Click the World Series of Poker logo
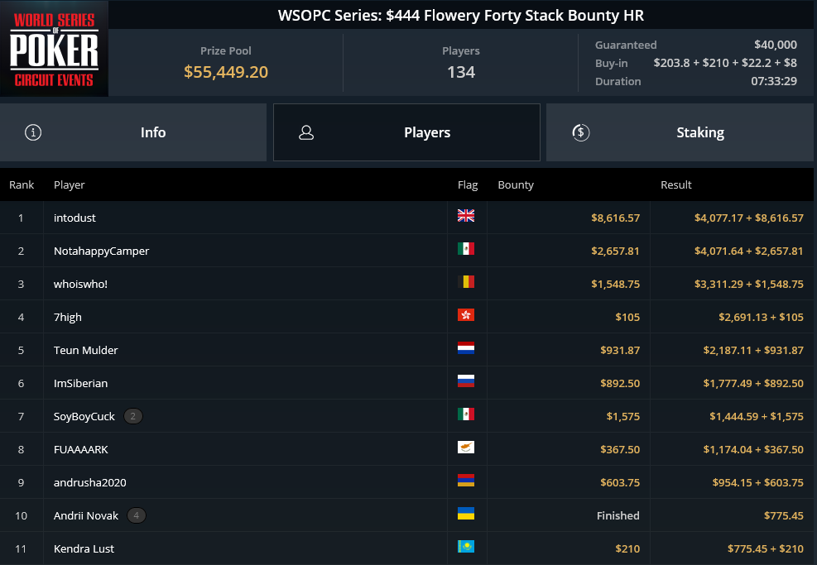 coord(54,49)
